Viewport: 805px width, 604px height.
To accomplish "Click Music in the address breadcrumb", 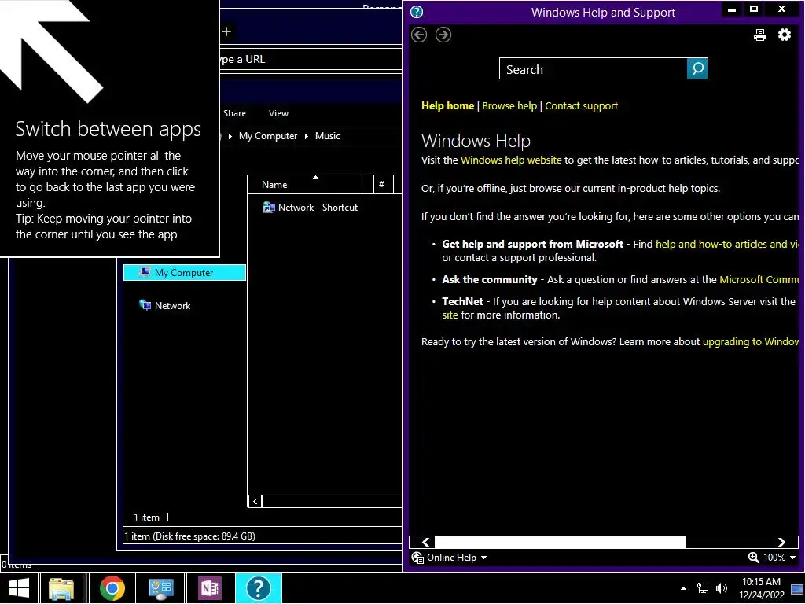I will [x=328, y=136].
